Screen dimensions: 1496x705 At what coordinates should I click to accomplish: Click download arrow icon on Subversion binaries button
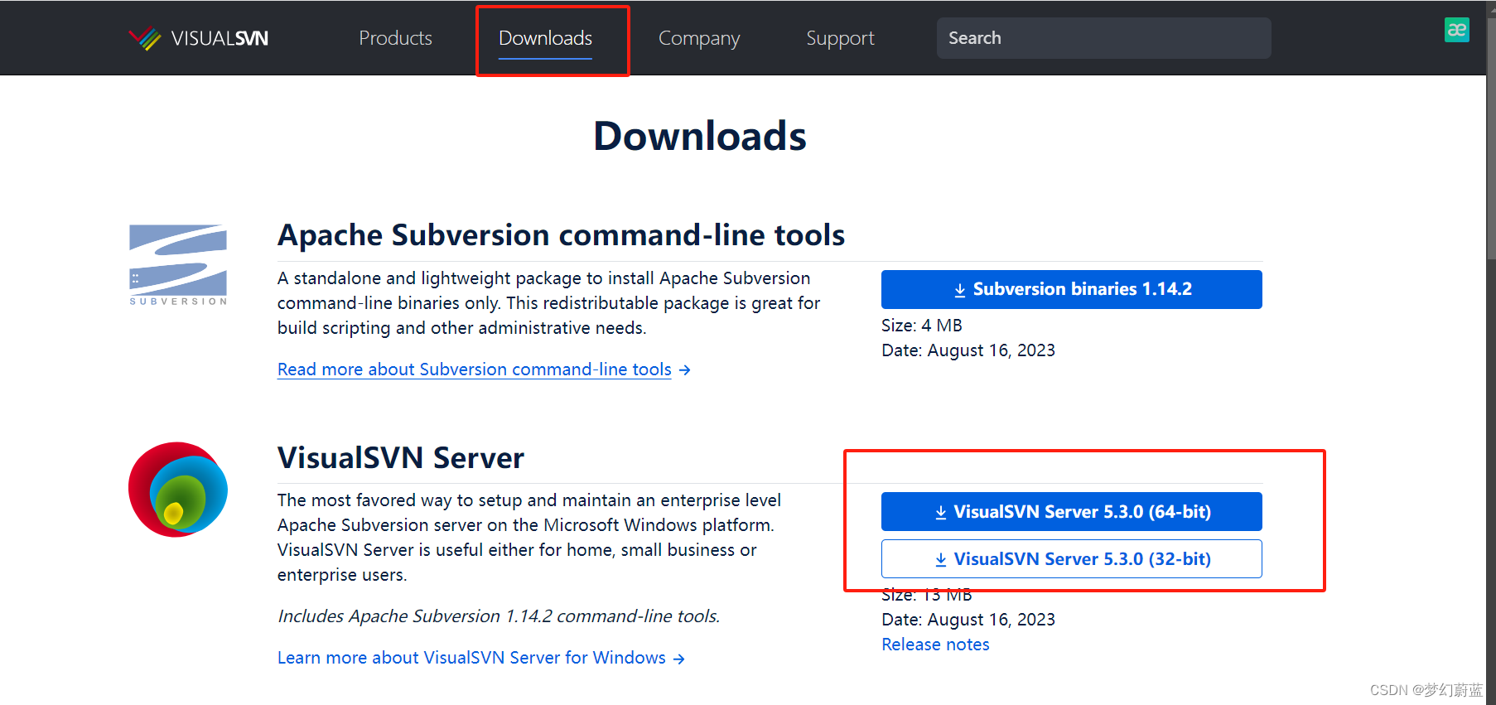coord(960,290)
